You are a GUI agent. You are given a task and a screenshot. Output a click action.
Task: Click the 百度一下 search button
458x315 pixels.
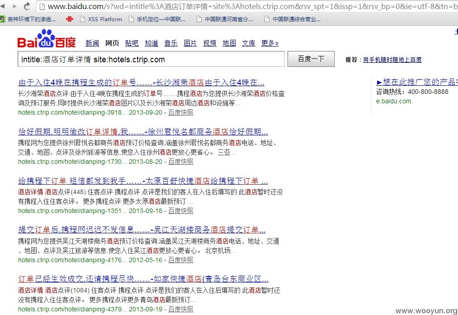[311, 59]
